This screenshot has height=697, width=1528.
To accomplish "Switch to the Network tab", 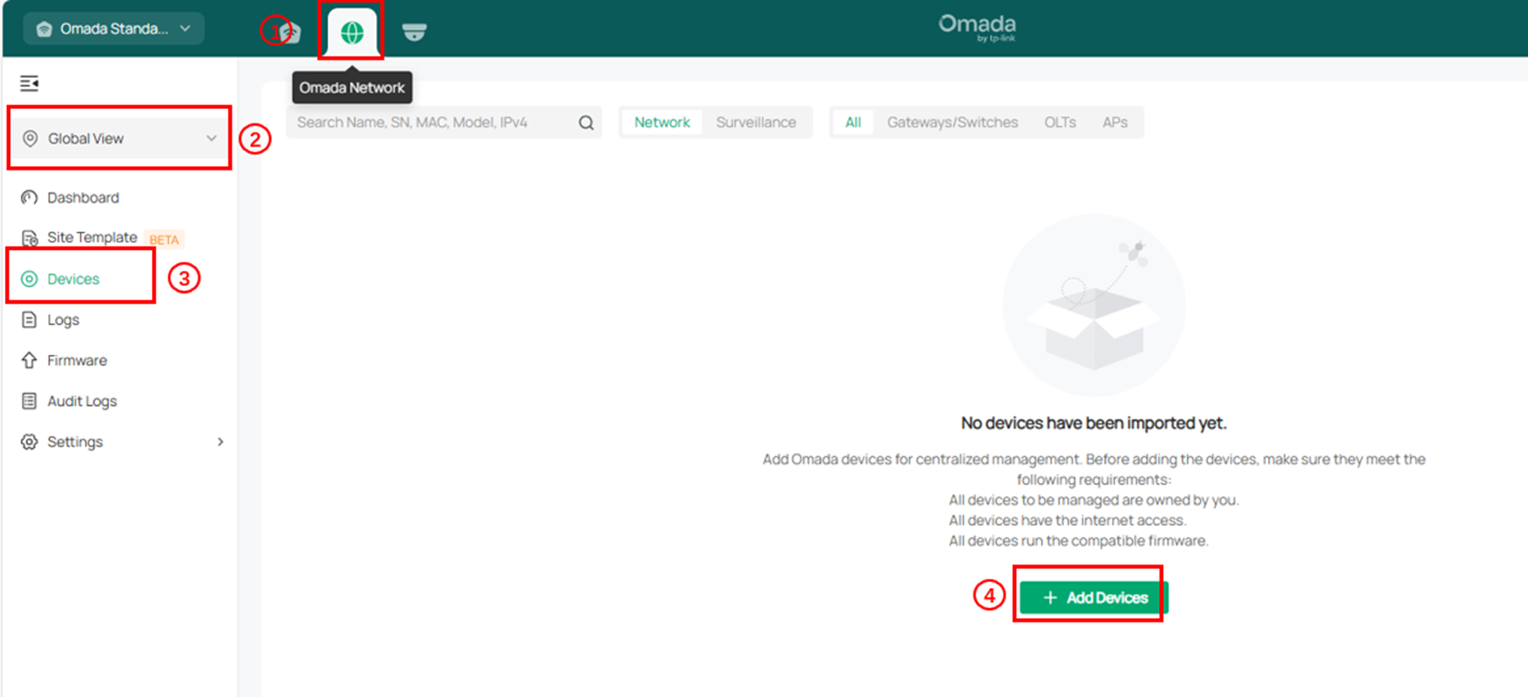I will 662,122.
